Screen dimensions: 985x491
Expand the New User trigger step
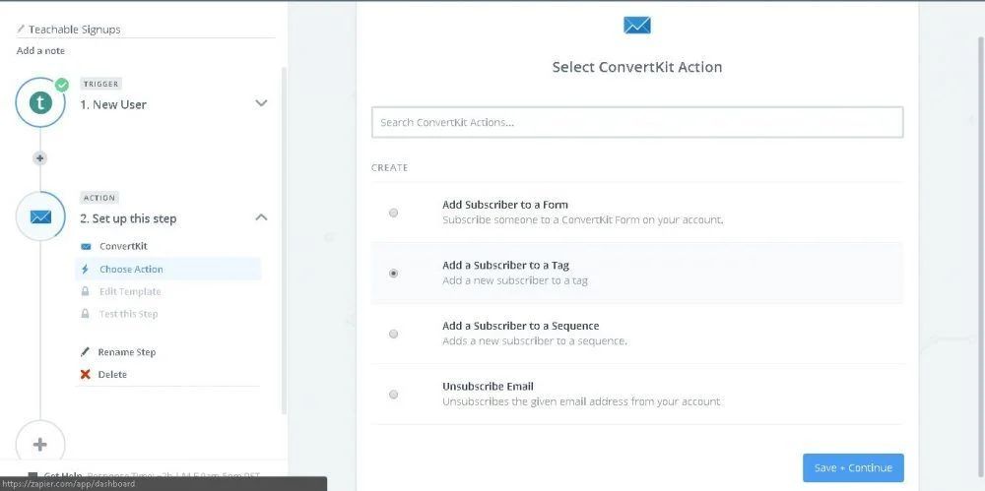(x=261, y=103)
